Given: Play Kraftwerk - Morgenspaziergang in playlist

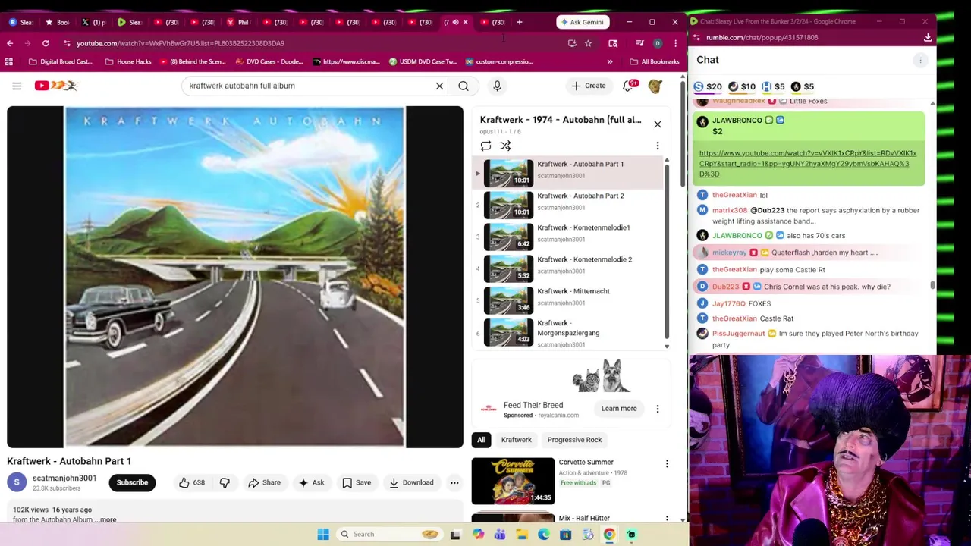Looking at the screenshot, I should pos(569,333).
